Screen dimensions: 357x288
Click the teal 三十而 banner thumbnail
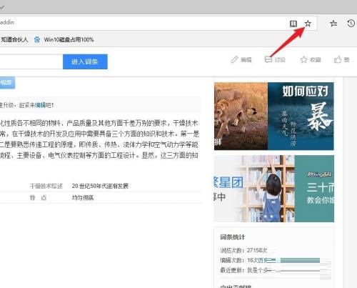[x=314, y=189]
